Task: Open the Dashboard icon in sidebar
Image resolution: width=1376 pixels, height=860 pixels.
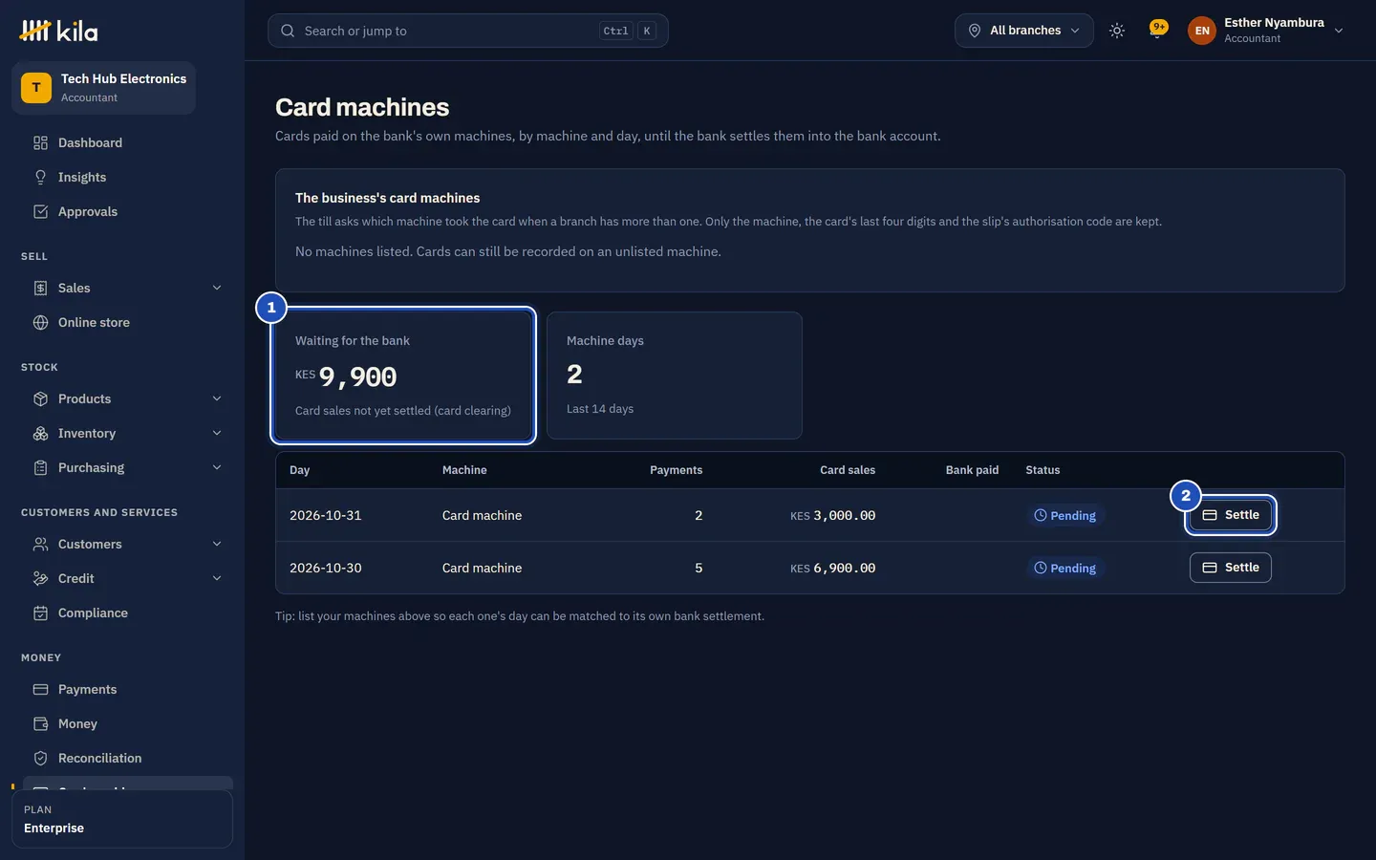Action: [40, 142]
